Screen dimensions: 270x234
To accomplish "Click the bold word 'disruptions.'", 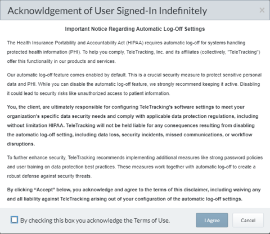I will point(21,144).
